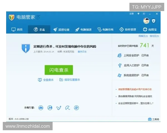
Task: Open the 电脑诊所 clinic tab
Action: [x=105, y=29]
